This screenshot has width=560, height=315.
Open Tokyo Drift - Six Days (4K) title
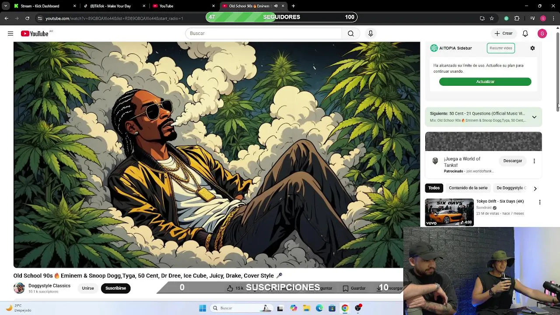500,201
